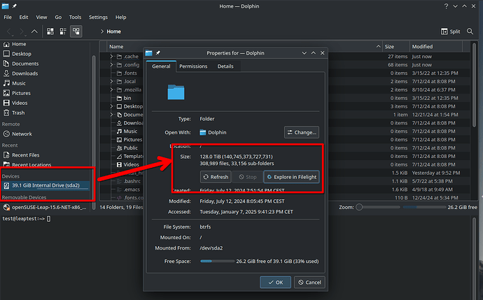The image size is (483, 300).
Task: Open the search magnifier in Dolphin toolbar
Action: pos(470,31)
